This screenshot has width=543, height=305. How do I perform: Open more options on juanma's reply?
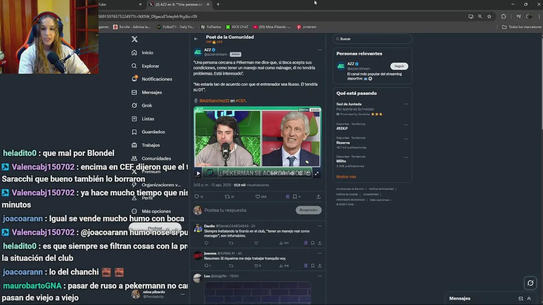point(319,253)
